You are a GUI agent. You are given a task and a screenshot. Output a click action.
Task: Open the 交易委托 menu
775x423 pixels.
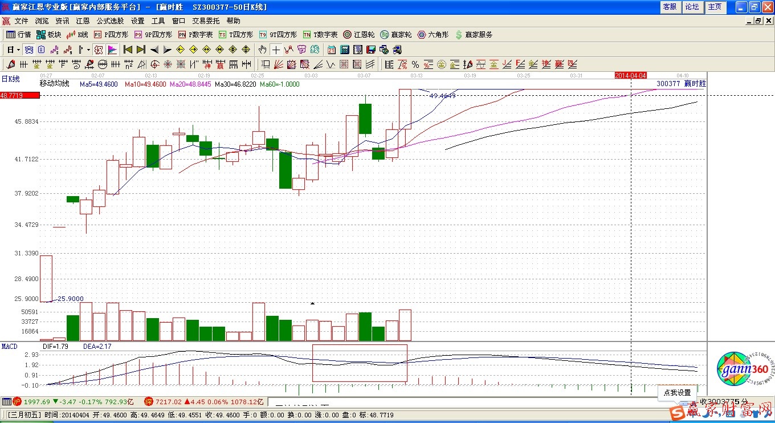pyautogui.click(x=206, y=21)
